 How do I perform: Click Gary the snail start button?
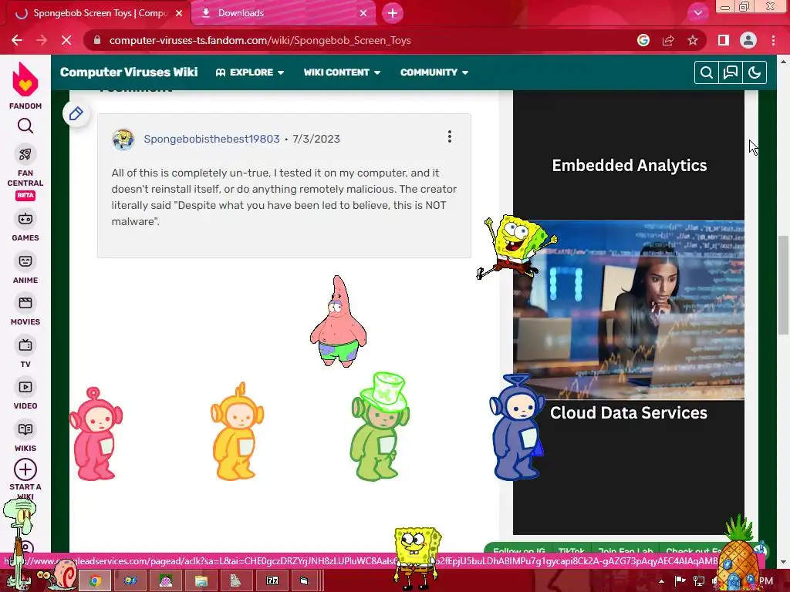[57, 575]
